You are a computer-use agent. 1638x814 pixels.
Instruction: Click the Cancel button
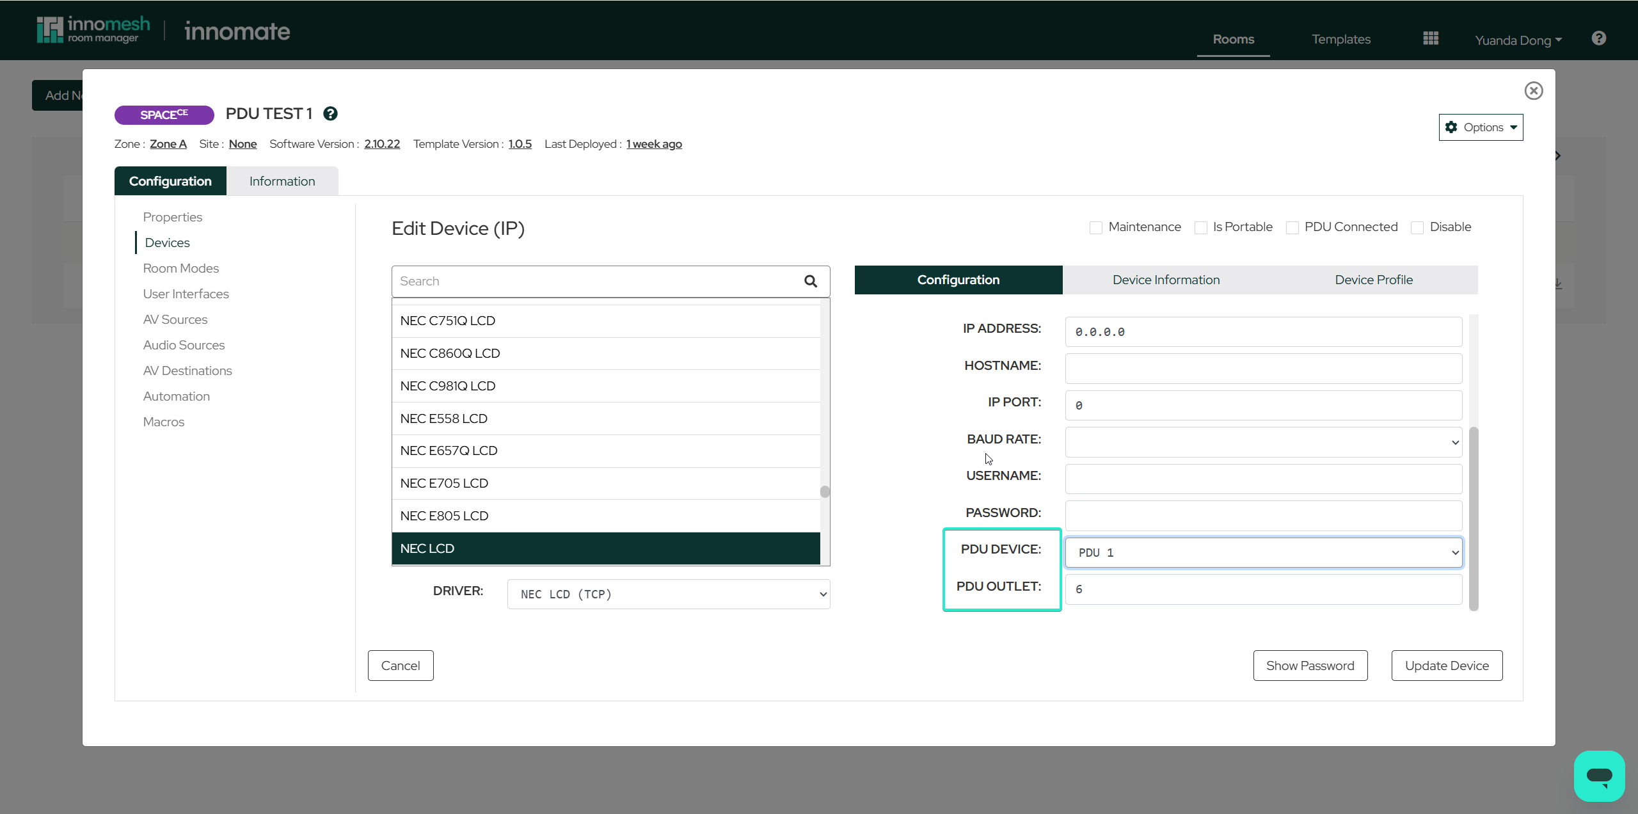[x=401, y=666]
